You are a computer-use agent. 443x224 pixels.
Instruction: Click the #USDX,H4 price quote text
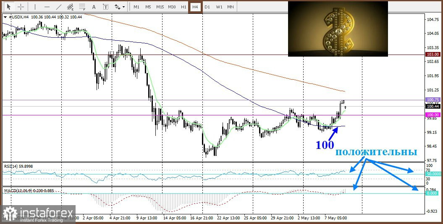tap(45, 17)
